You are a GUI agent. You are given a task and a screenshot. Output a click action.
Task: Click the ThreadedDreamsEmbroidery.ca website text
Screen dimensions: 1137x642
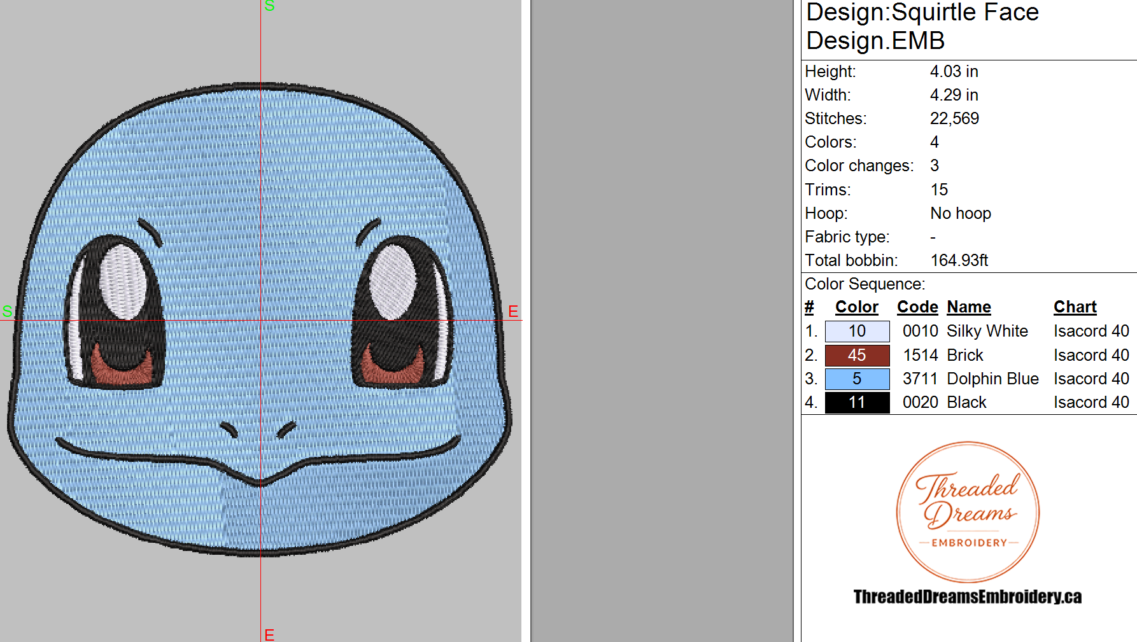point(968,597)
